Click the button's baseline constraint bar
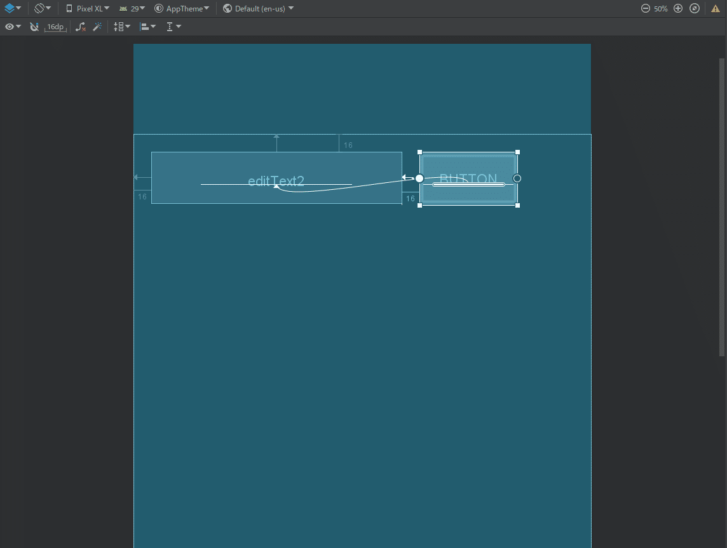This screenshot has width=727, height=548. (x=469, y=185)
